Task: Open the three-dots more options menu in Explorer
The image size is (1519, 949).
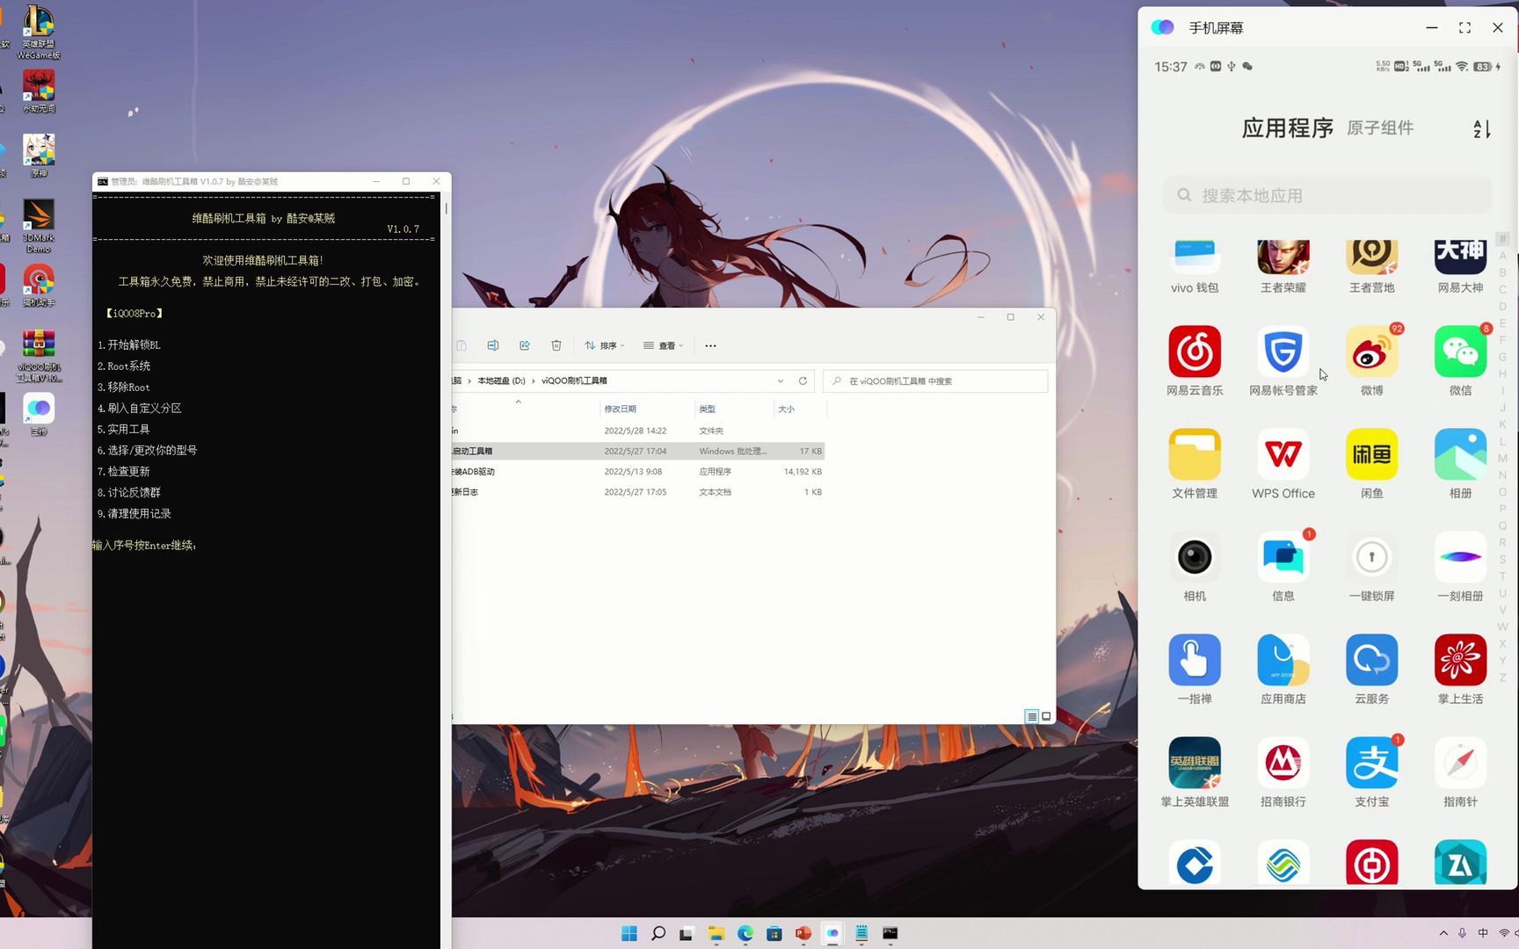Action: point(710,345)
